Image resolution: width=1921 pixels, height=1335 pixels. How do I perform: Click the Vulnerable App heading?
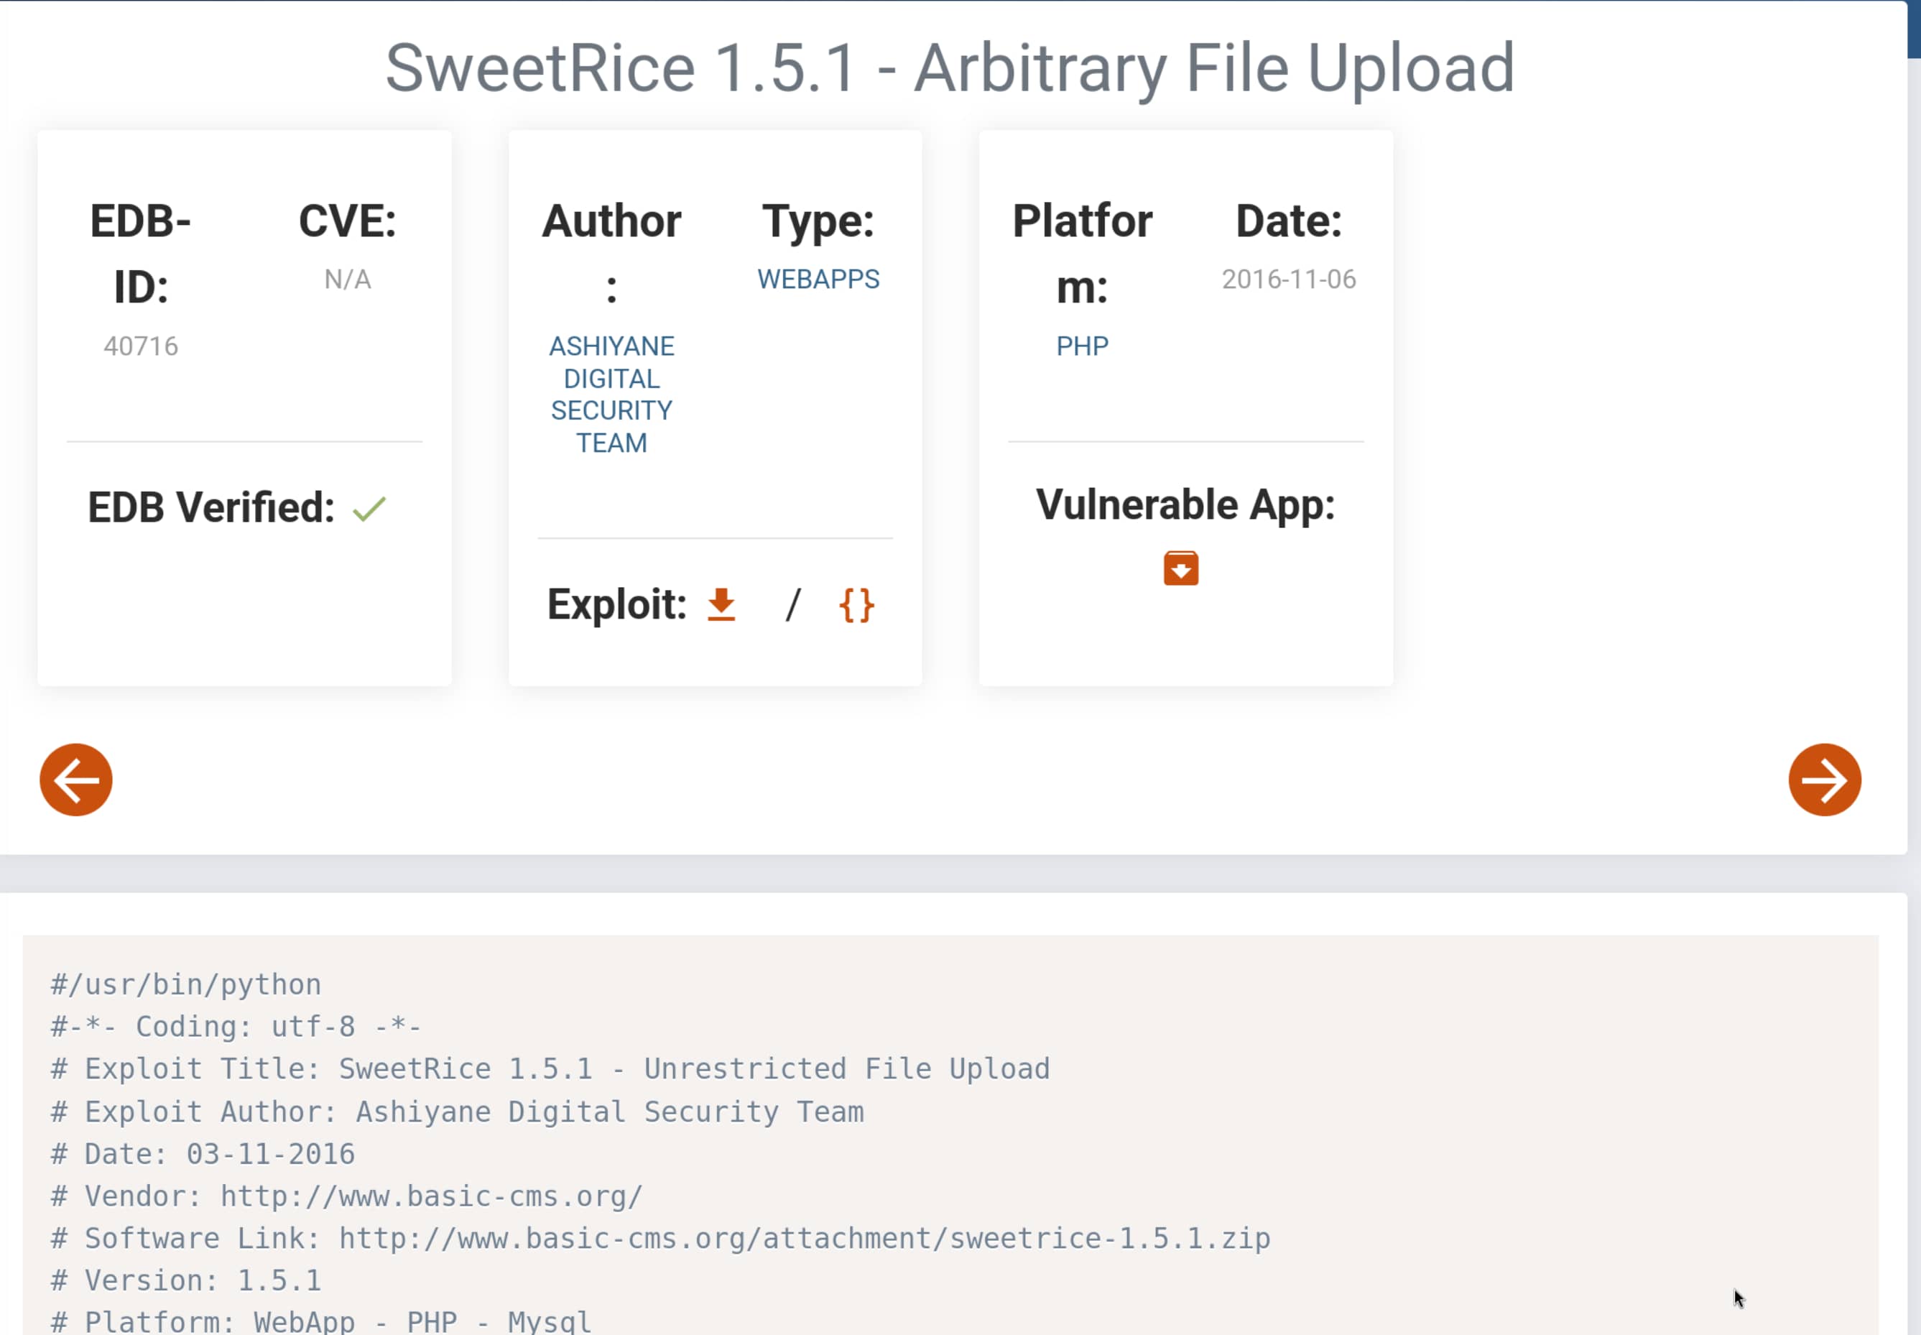point(1184,505)
